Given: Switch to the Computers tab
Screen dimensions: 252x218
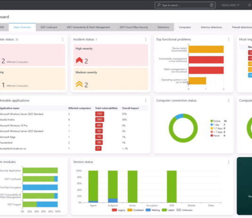Looking at the screenshot, I should point(185,27).
